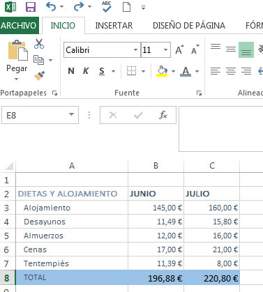Click the Excel application icon
The image size is (263, 292).
[10, 7]
